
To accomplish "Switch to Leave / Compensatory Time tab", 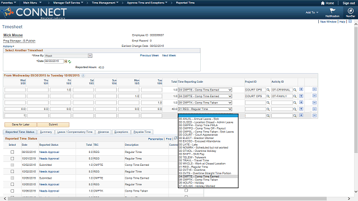I will coord(74,132).
